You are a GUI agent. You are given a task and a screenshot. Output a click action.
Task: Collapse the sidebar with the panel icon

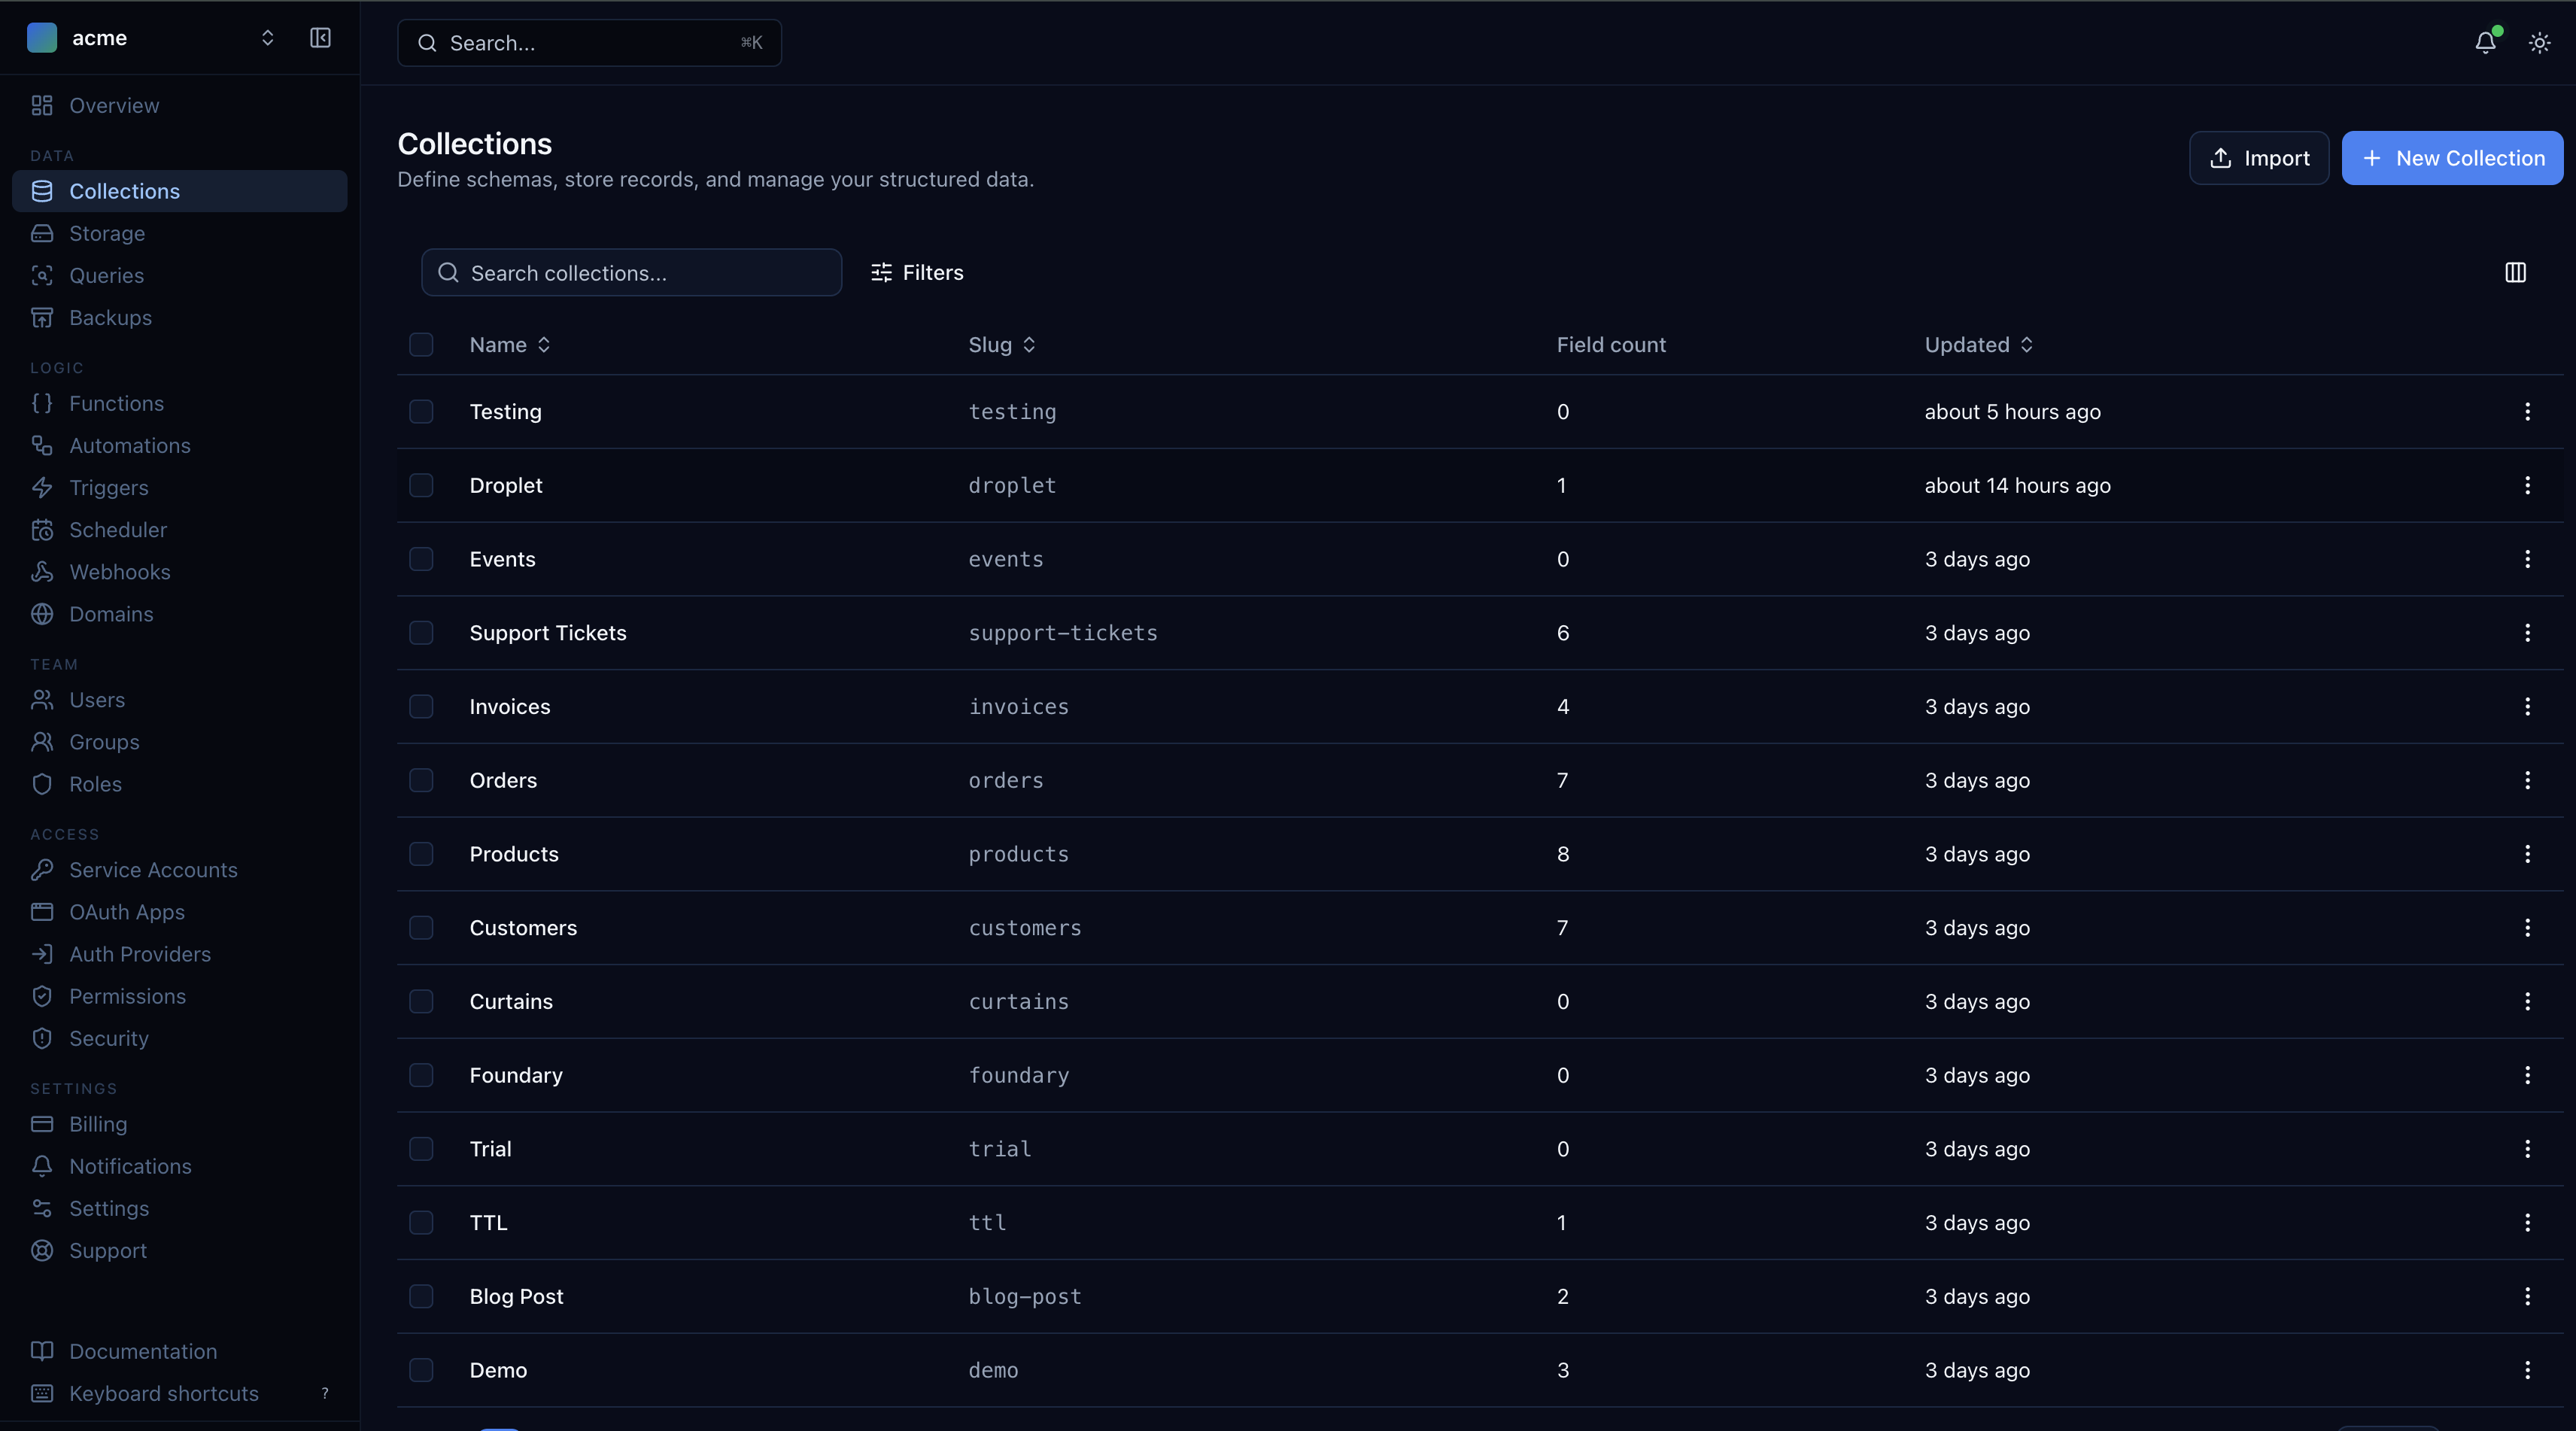tap(320, 38)
